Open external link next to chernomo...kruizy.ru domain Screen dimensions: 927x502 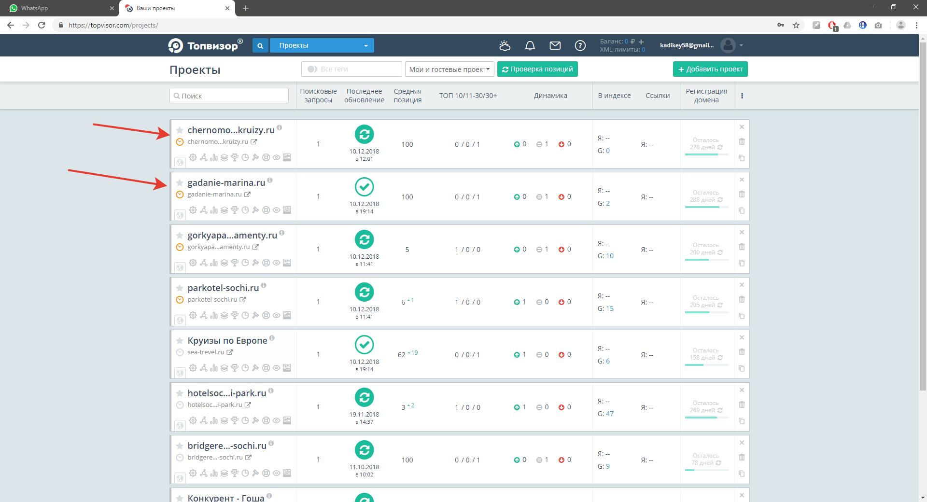(254, 141)
